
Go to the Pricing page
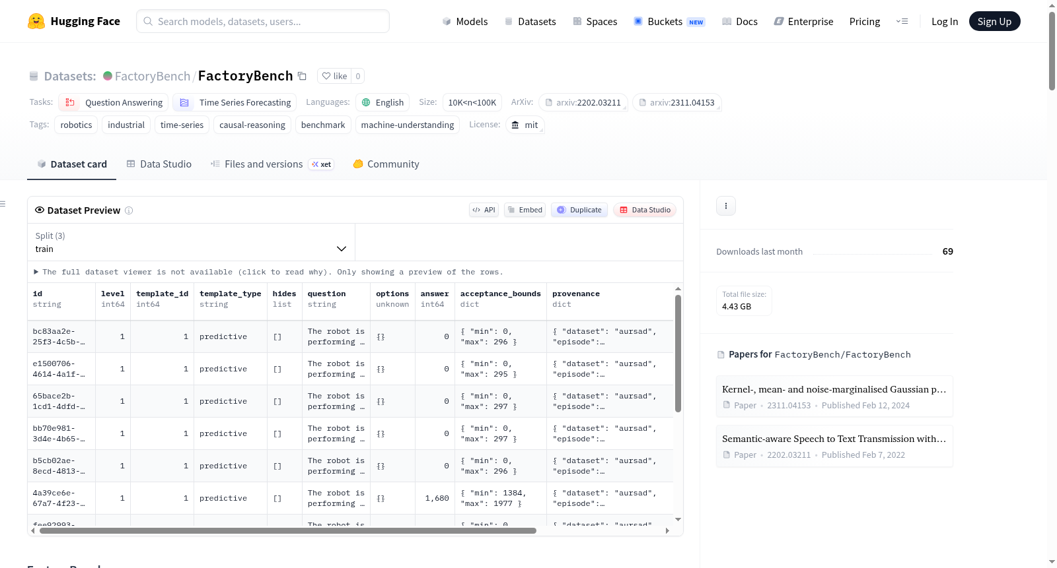[865, 22]
